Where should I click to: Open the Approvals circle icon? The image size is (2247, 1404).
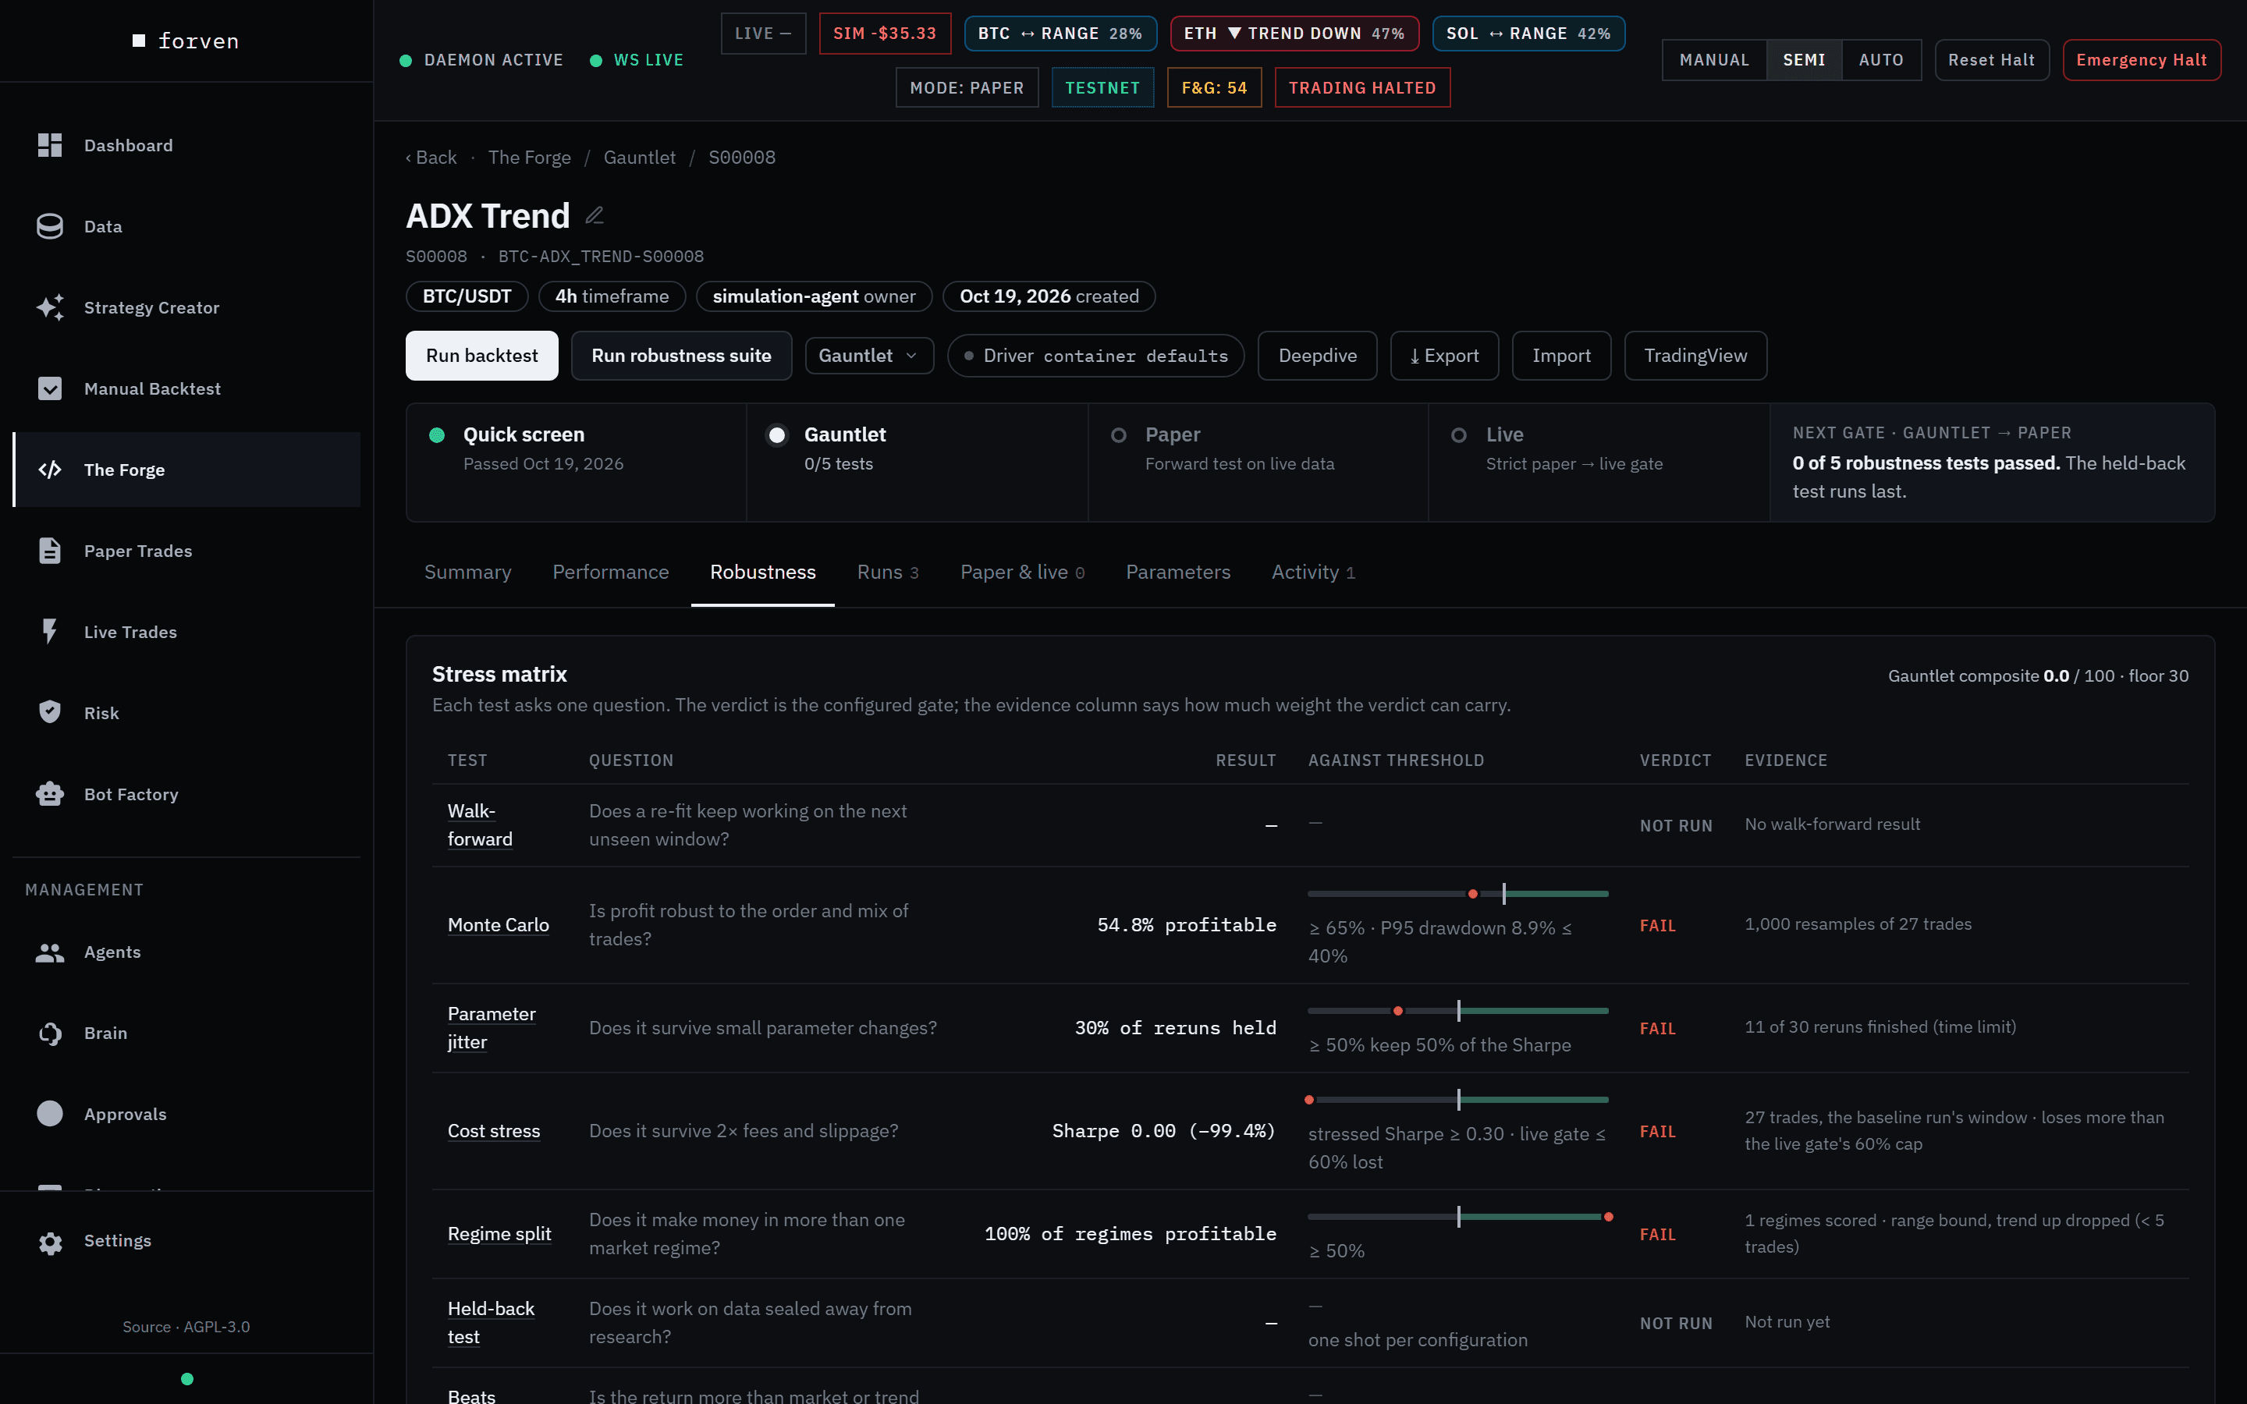click(x=49, y=1113)
